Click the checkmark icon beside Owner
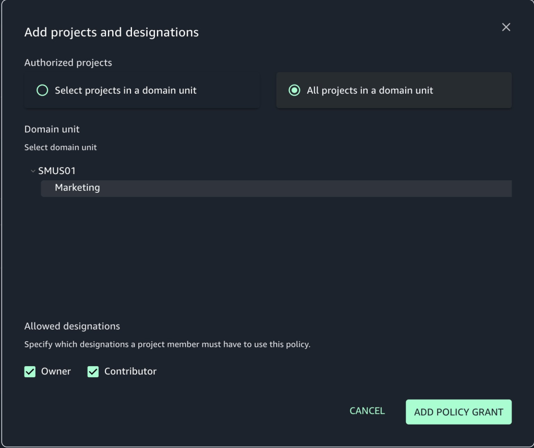This screenshot has width=534, height=448. pos(30,371)
